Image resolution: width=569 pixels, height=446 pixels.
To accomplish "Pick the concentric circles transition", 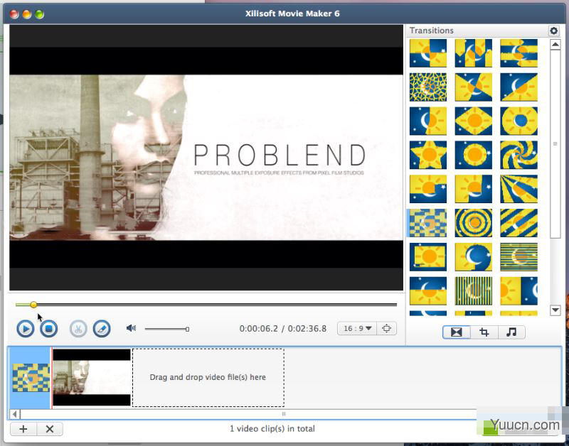I will click(473, 222).
